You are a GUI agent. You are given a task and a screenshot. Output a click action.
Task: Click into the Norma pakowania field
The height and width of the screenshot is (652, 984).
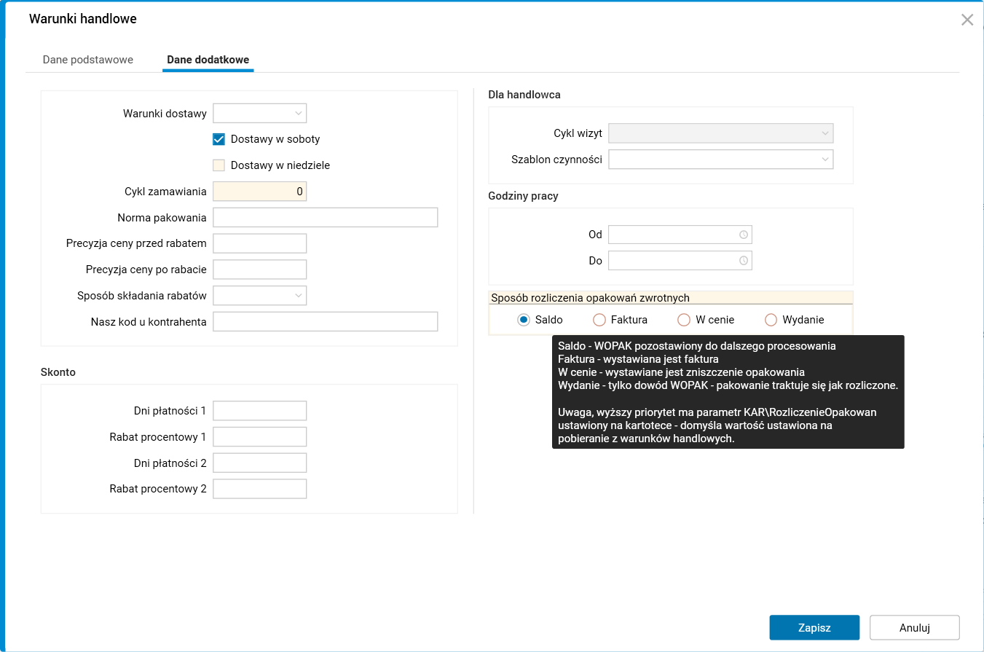tap(325, 218)
